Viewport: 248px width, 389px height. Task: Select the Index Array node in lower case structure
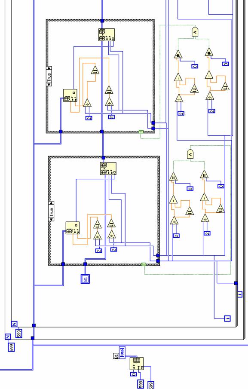tap(73, 228)
